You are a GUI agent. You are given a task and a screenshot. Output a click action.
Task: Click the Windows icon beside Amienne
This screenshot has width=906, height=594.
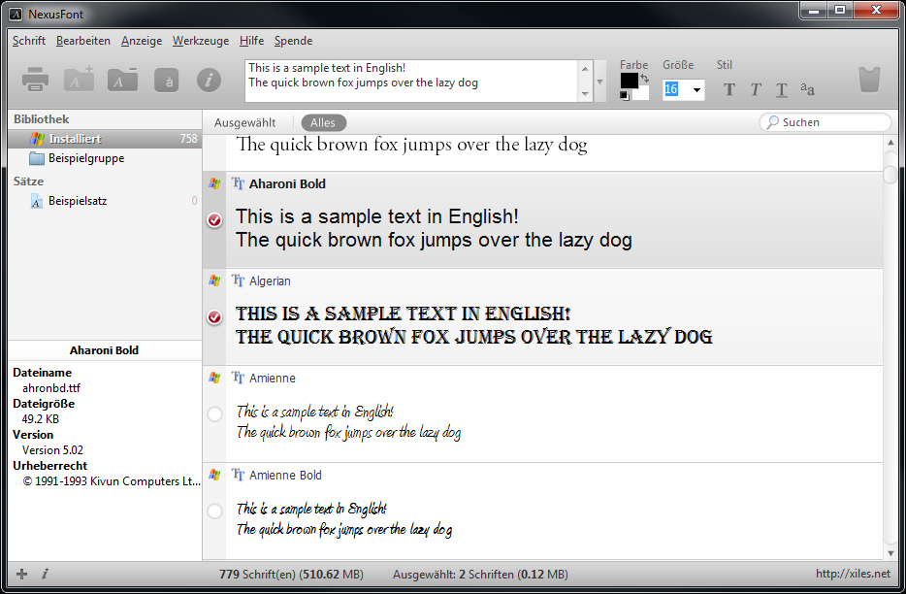(x=214, y=379)
